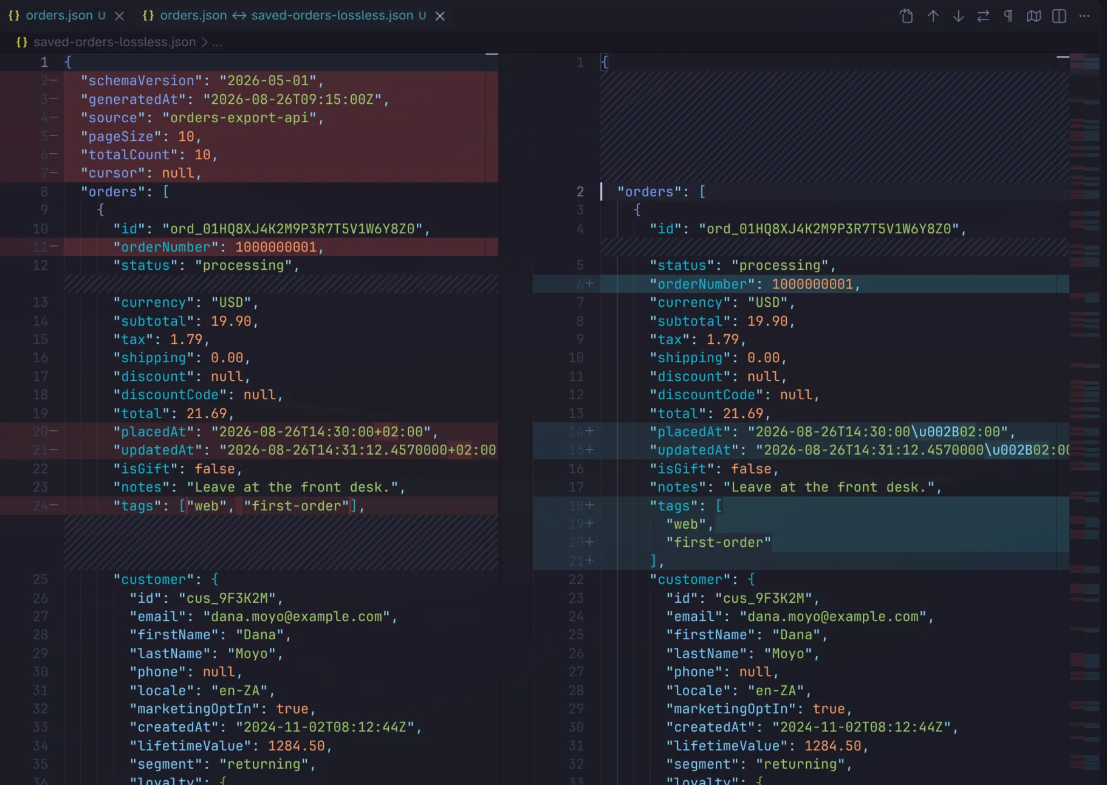Click the "orders": [ line in right pane
1107x785 pixels.
pos(662,191)
